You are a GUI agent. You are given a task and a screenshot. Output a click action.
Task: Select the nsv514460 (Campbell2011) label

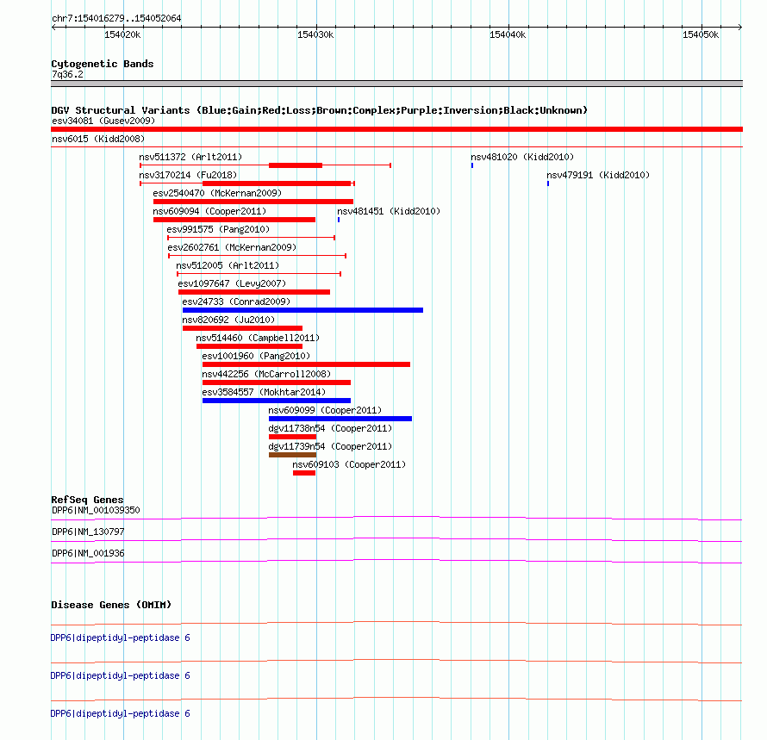point(258,338)
